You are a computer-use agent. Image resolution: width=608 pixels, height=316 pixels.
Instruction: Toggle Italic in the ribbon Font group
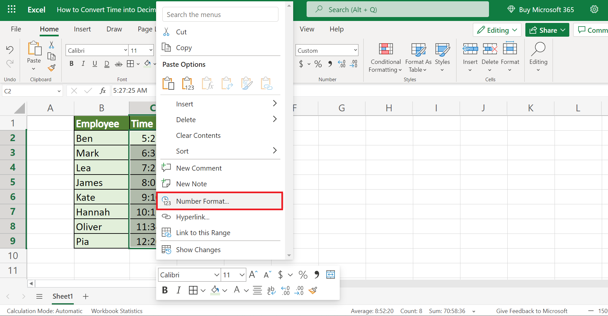tap(83, 64)
